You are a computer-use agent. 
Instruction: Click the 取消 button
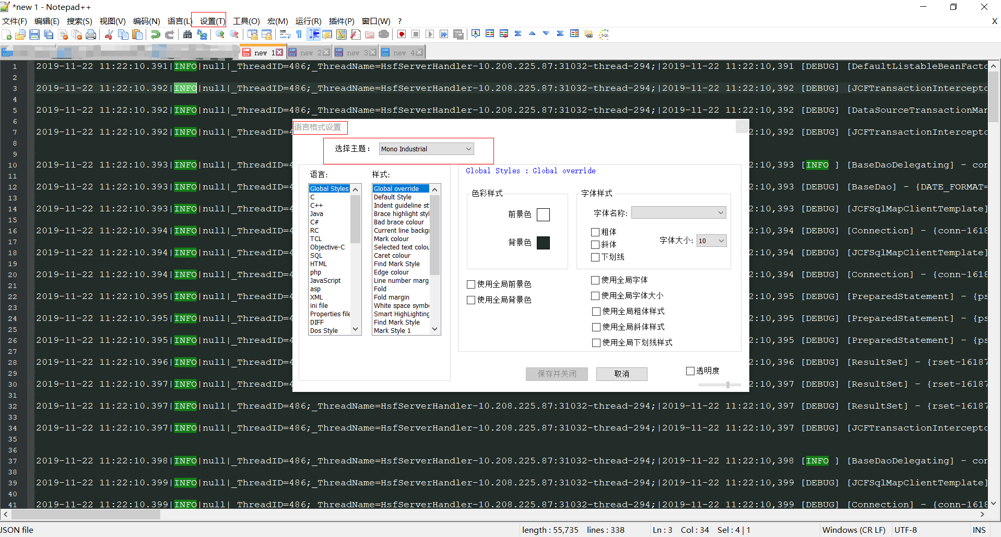click(621, 374)
